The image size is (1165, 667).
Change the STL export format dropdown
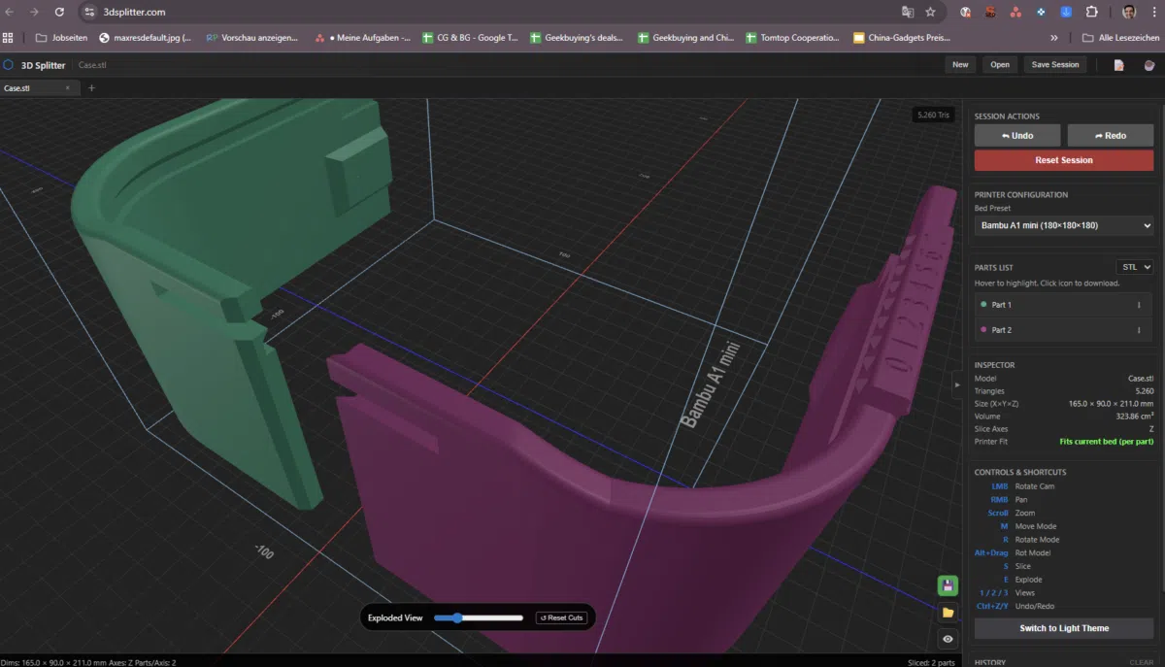(x=1134, y=266)
